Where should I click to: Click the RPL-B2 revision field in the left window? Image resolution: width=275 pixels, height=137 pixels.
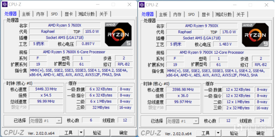pyautogui.click(x=124, y=64)
